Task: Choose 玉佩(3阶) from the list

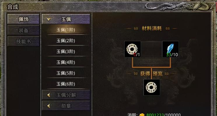Action: 66,51
